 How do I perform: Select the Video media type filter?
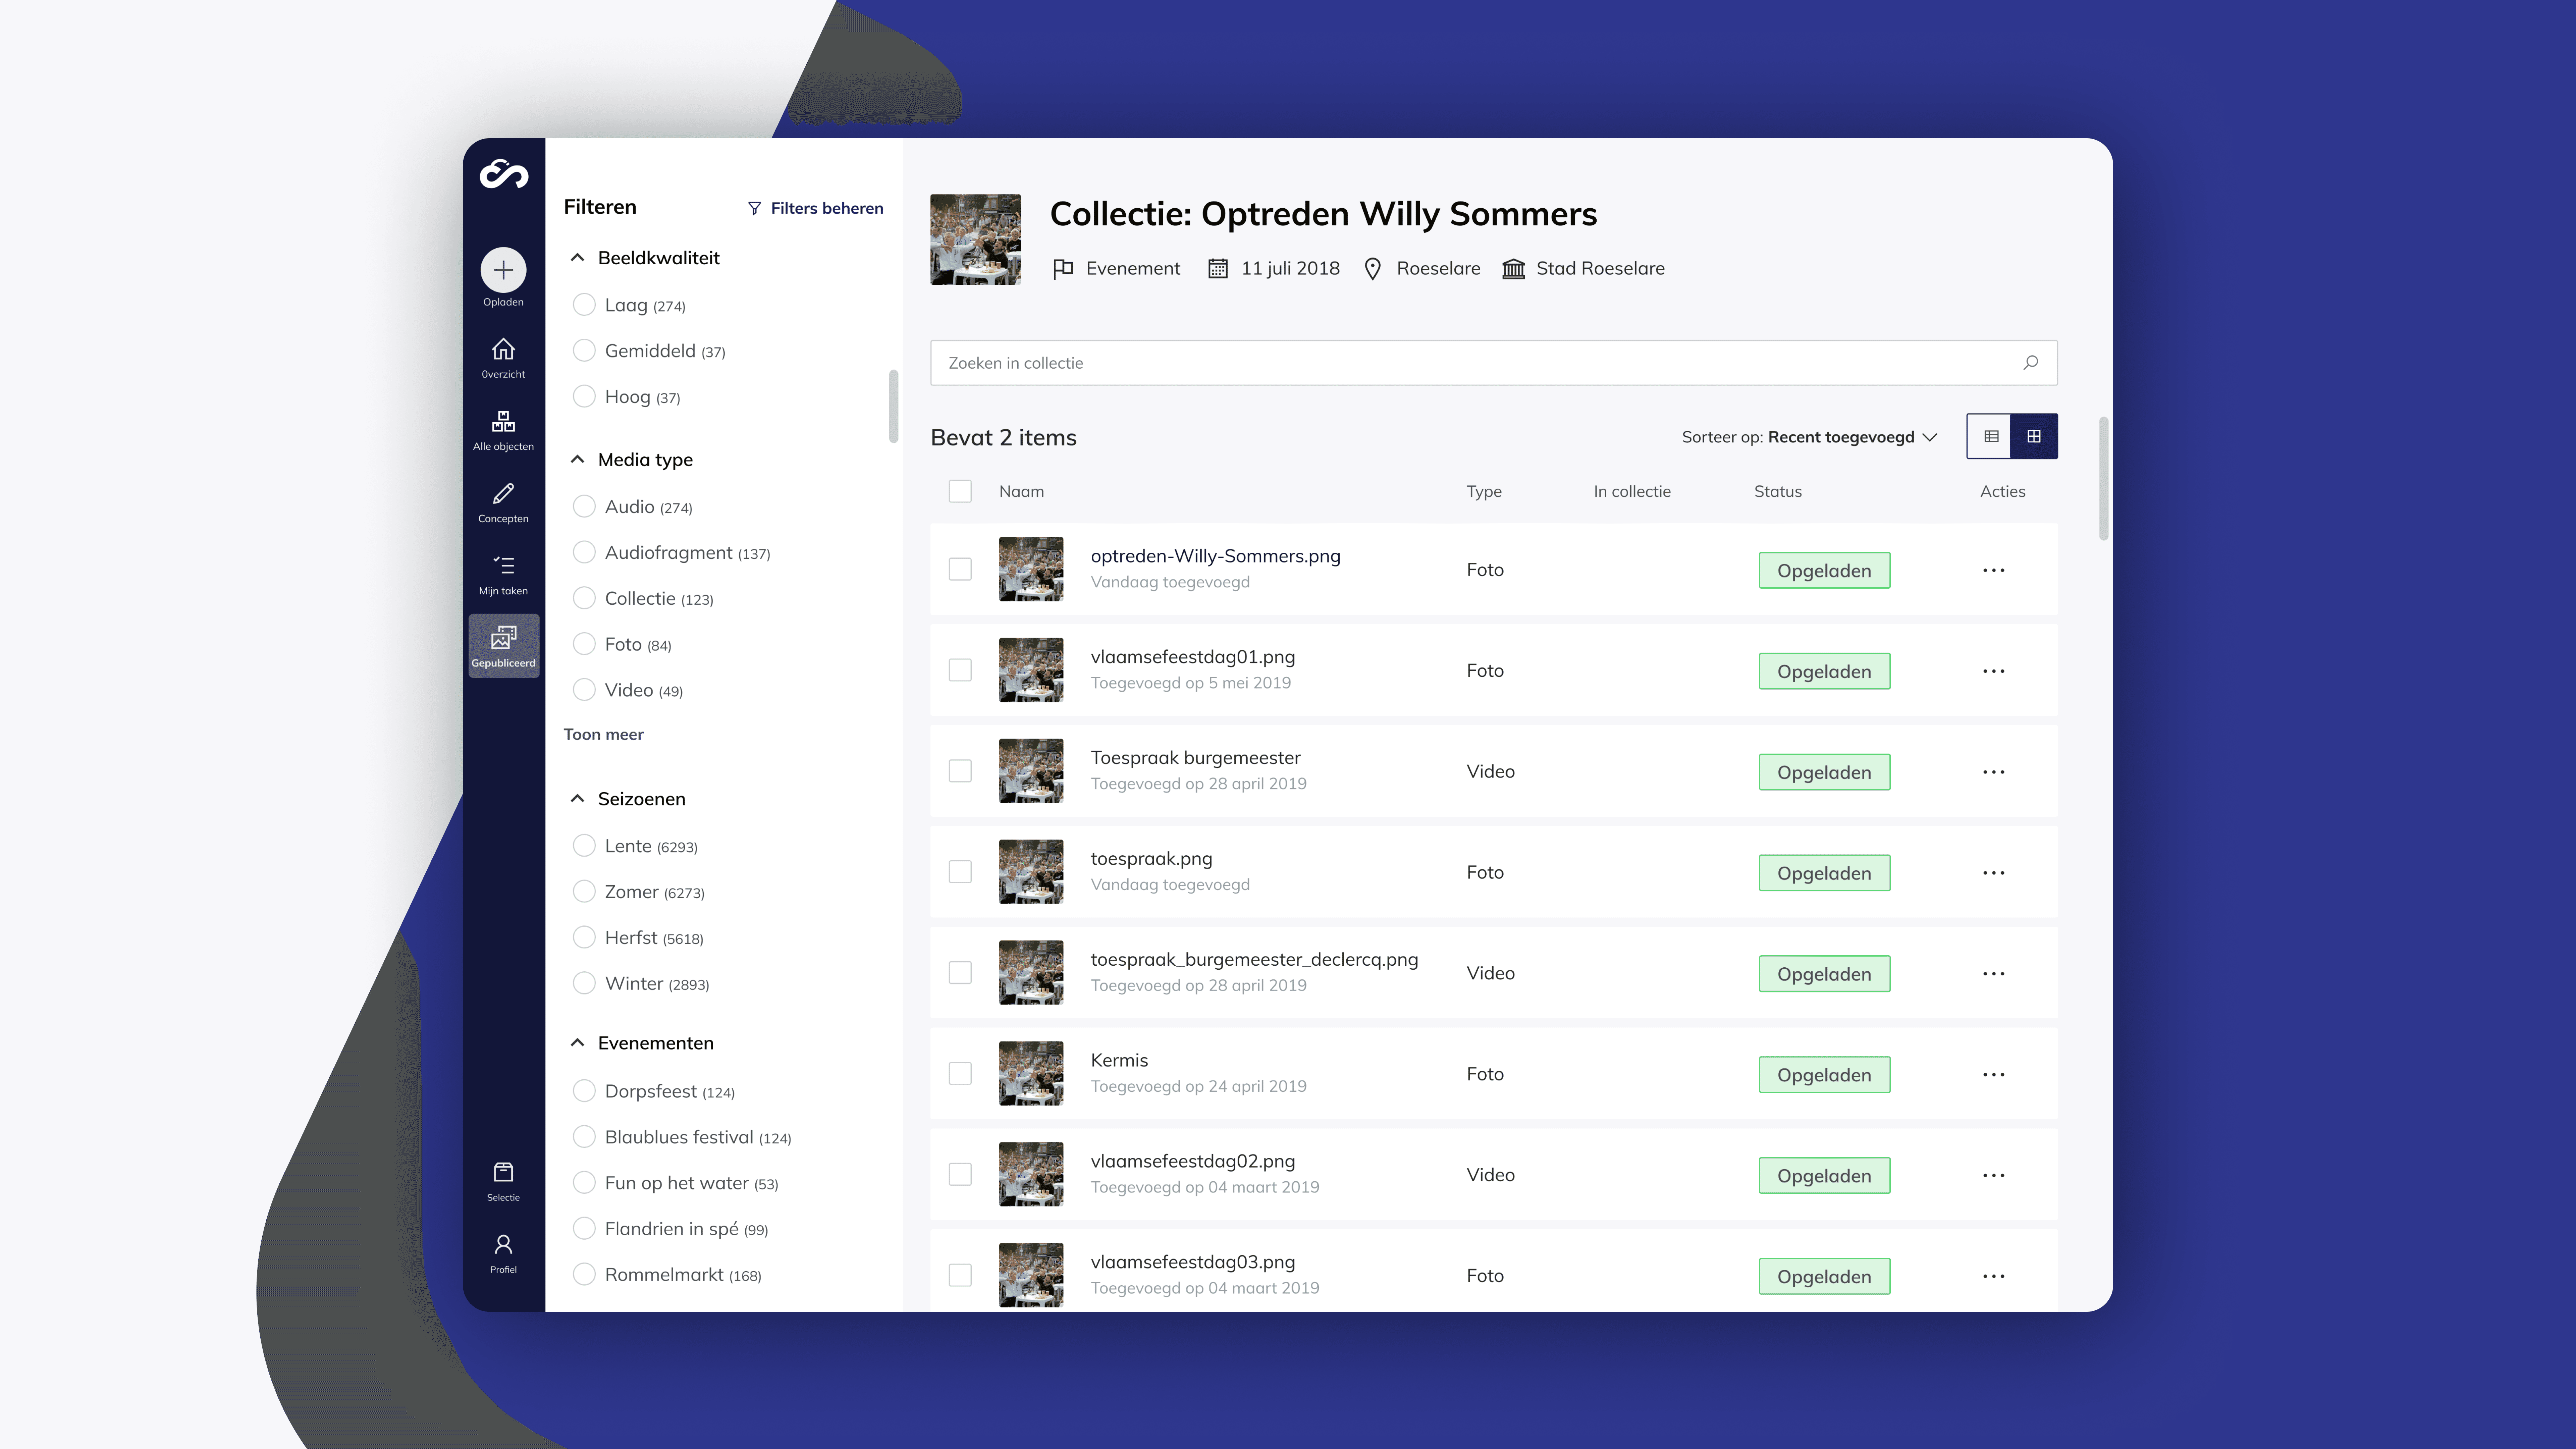coord(584,690)
